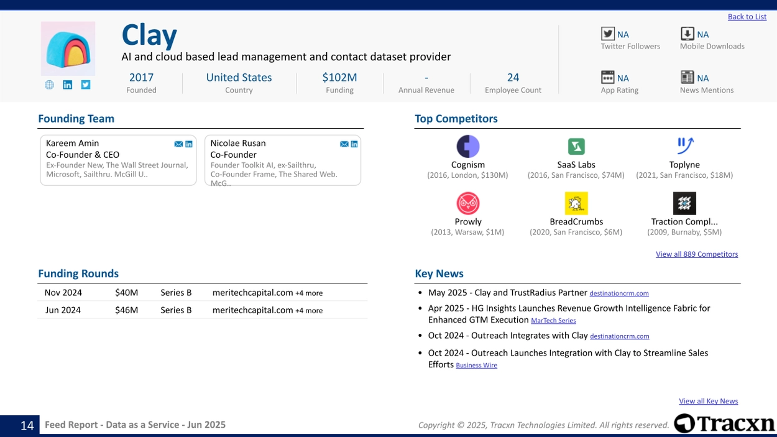Click Nicolae Rusan's email icon

[x=344, y=144]
